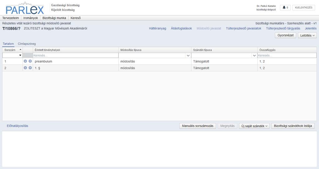Click the Összefüggés column header
The width and height of the screenshot is (319, 169).
point(287,50)
